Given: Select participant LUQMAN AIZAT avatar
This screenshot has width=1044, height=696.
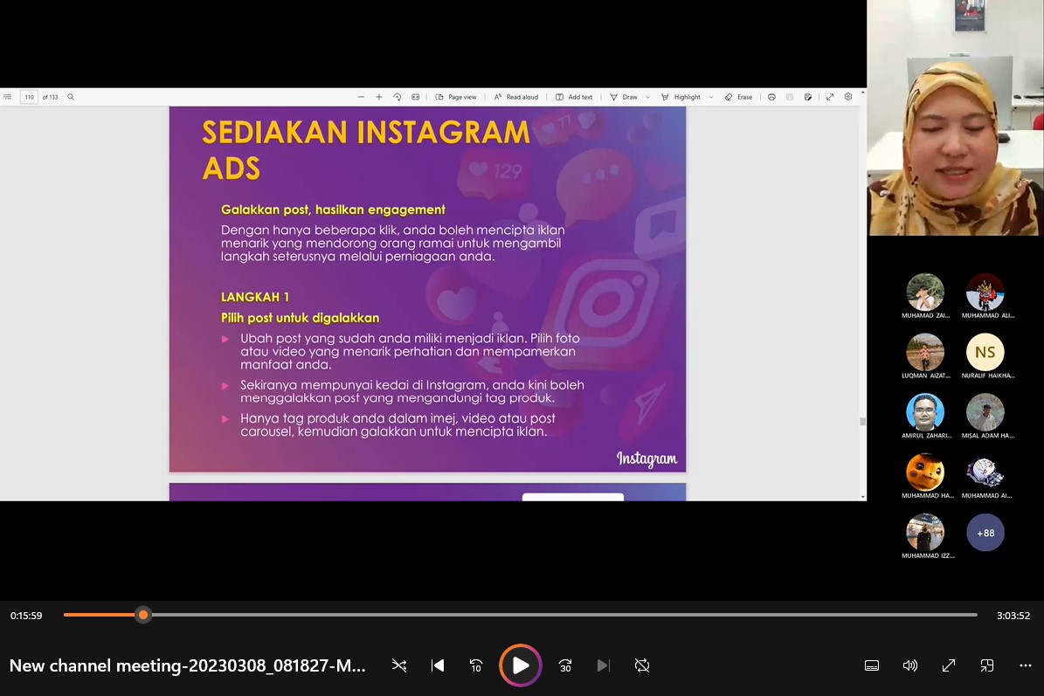Looking at the screenshot, I should pyautogui.click(x=925, y=351).
